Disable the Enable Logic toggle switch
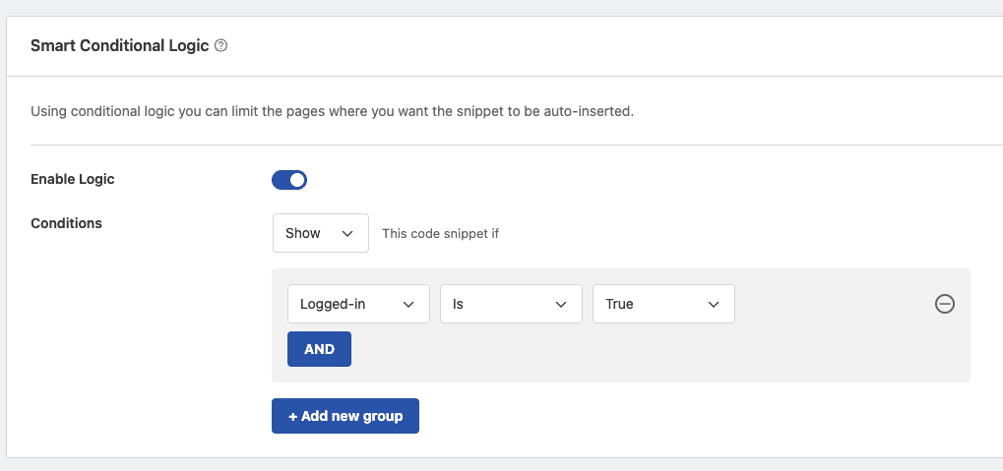 click(289, 180)
